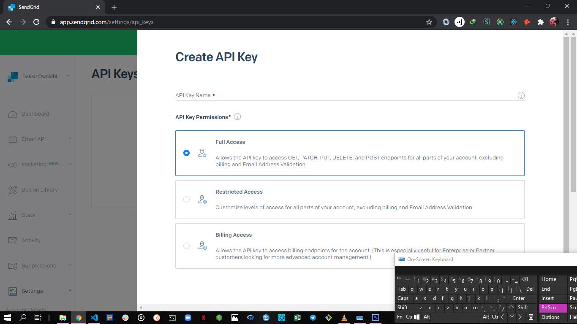The image size is (577, 324).
Task: Click the Activity envelope icon in sidebar
Action: (13, 240)
